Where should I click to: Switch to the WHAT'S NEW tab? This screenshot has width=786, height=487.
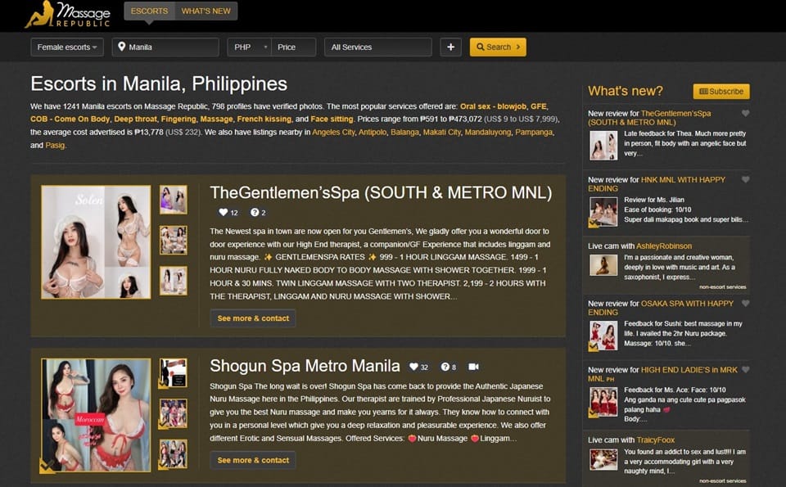(x=206, y=11)
